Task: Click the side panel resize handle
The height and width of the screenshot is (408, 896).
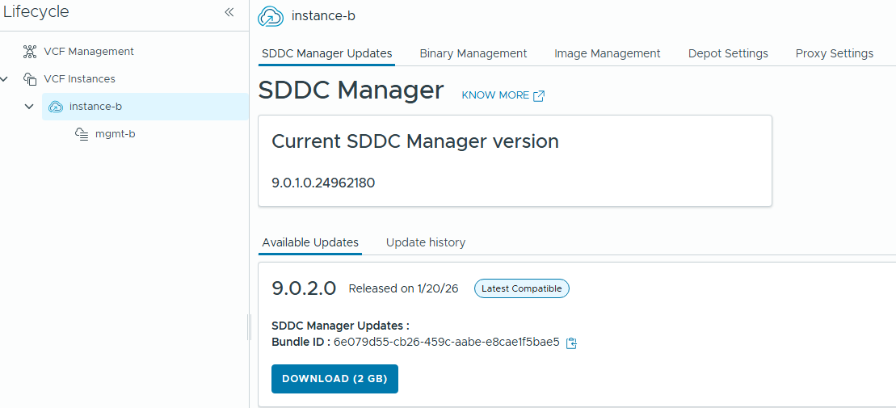Action: tap(249, 327)
